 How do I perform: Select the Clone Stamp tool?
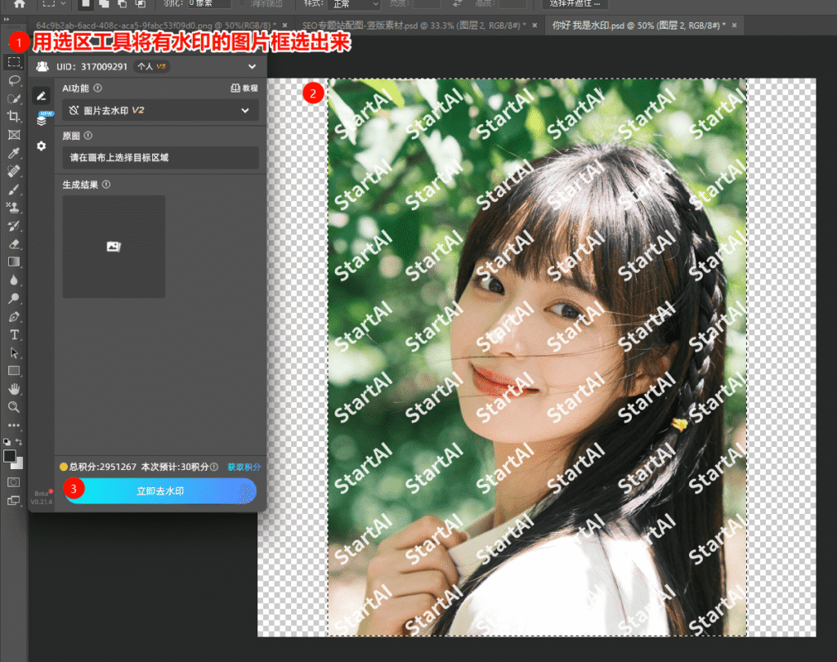(13, 208)
